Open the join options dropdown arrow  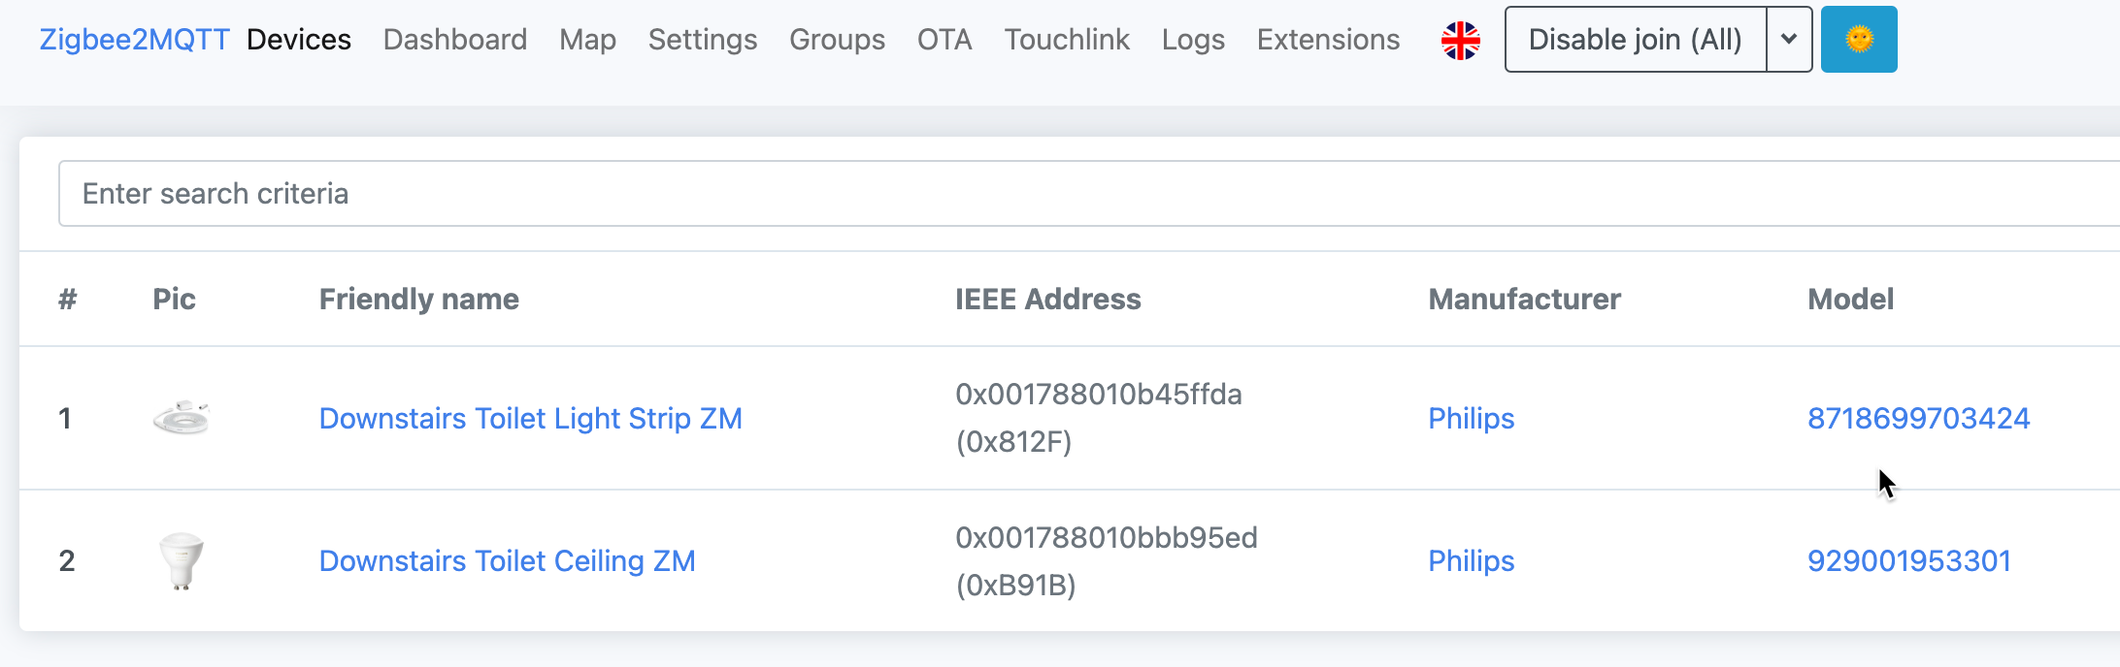click(x=1789, y=39)
